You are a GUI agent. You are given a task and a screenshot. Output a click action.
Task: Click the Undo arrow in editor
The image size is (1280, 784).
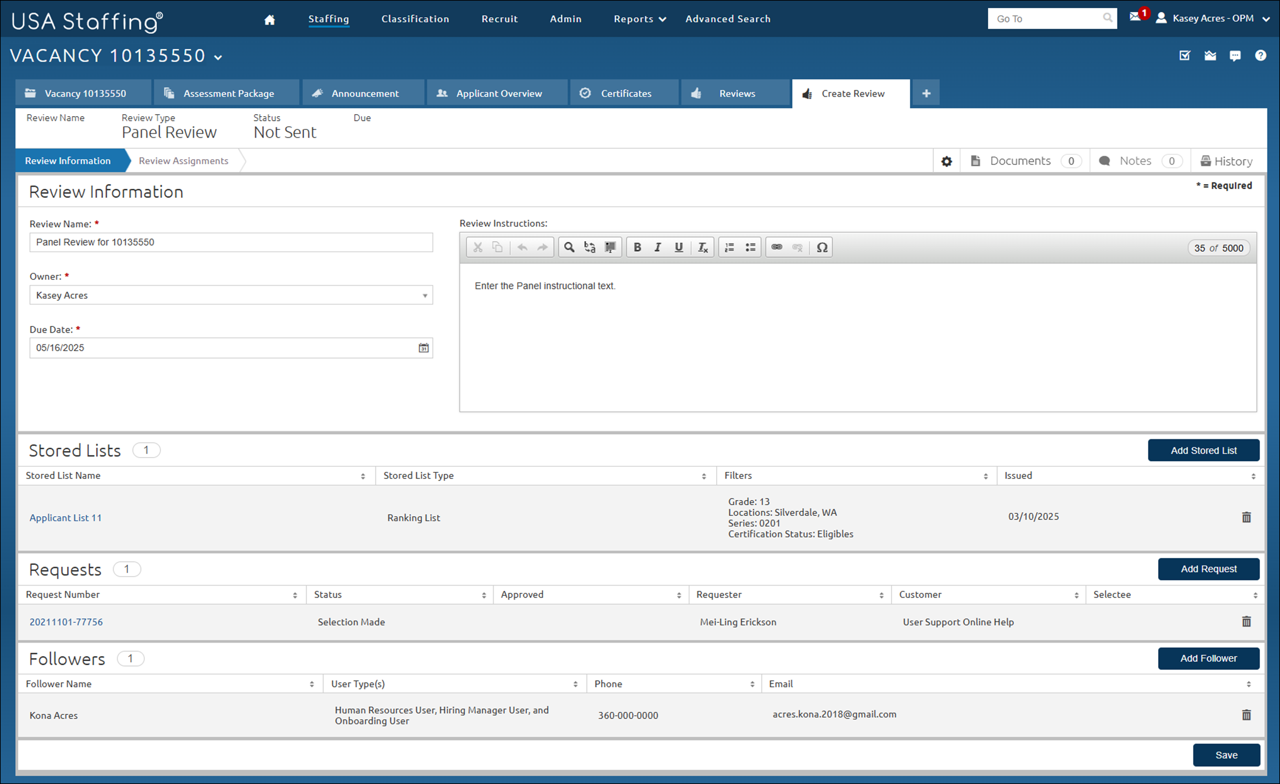coord(523,247)
